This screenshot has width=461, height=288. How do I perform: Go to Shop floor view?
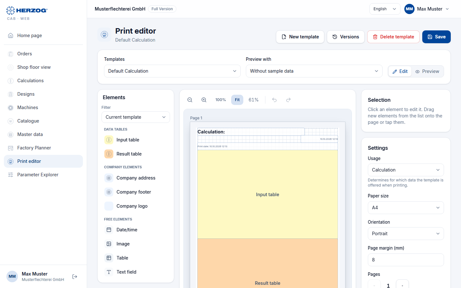pos(43,67)
